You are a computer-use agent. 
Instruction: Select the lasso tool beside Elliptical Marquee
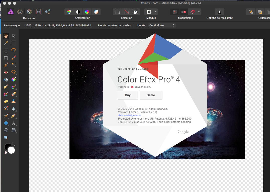tap(14, 50)
